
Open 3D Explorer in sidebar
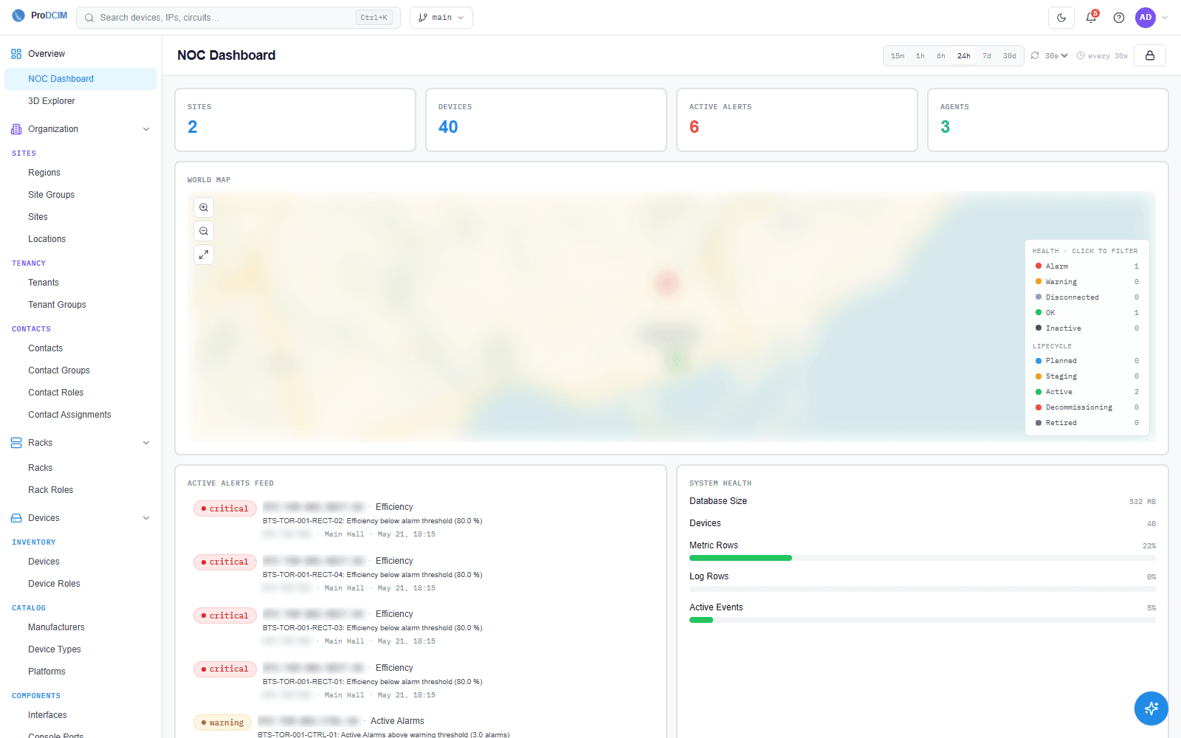click(80, 101)
